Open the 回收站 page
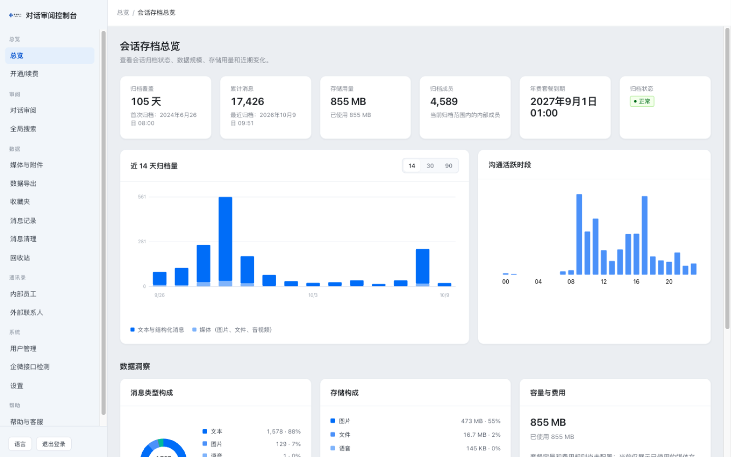 coord(50,258)
